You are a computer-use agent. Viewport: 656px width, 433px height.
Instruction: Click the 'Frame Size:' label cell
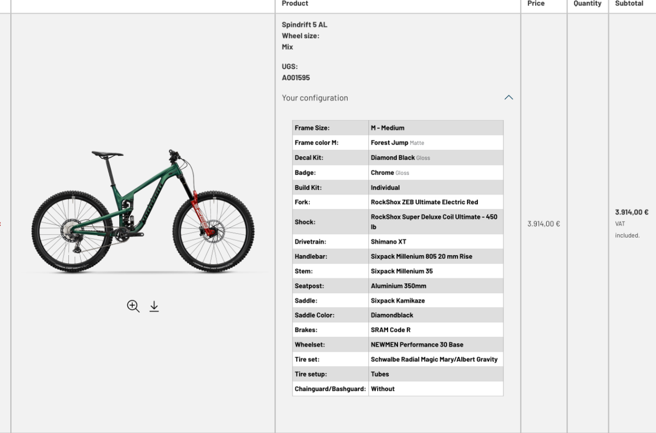[331, 128]
